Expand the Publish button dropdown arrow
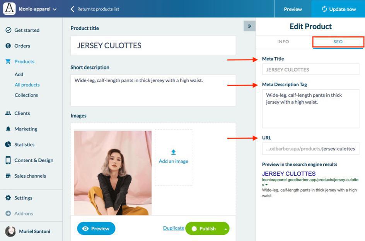The image size is (365, 241). 225,229
